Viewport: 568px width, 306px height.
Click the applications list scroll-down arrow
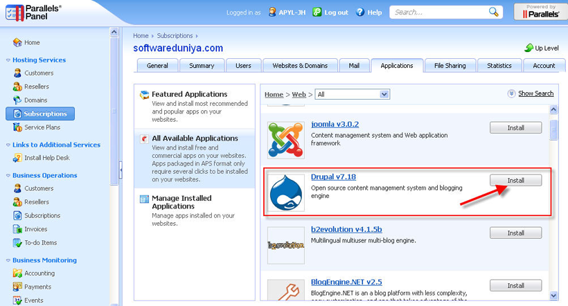553,296
